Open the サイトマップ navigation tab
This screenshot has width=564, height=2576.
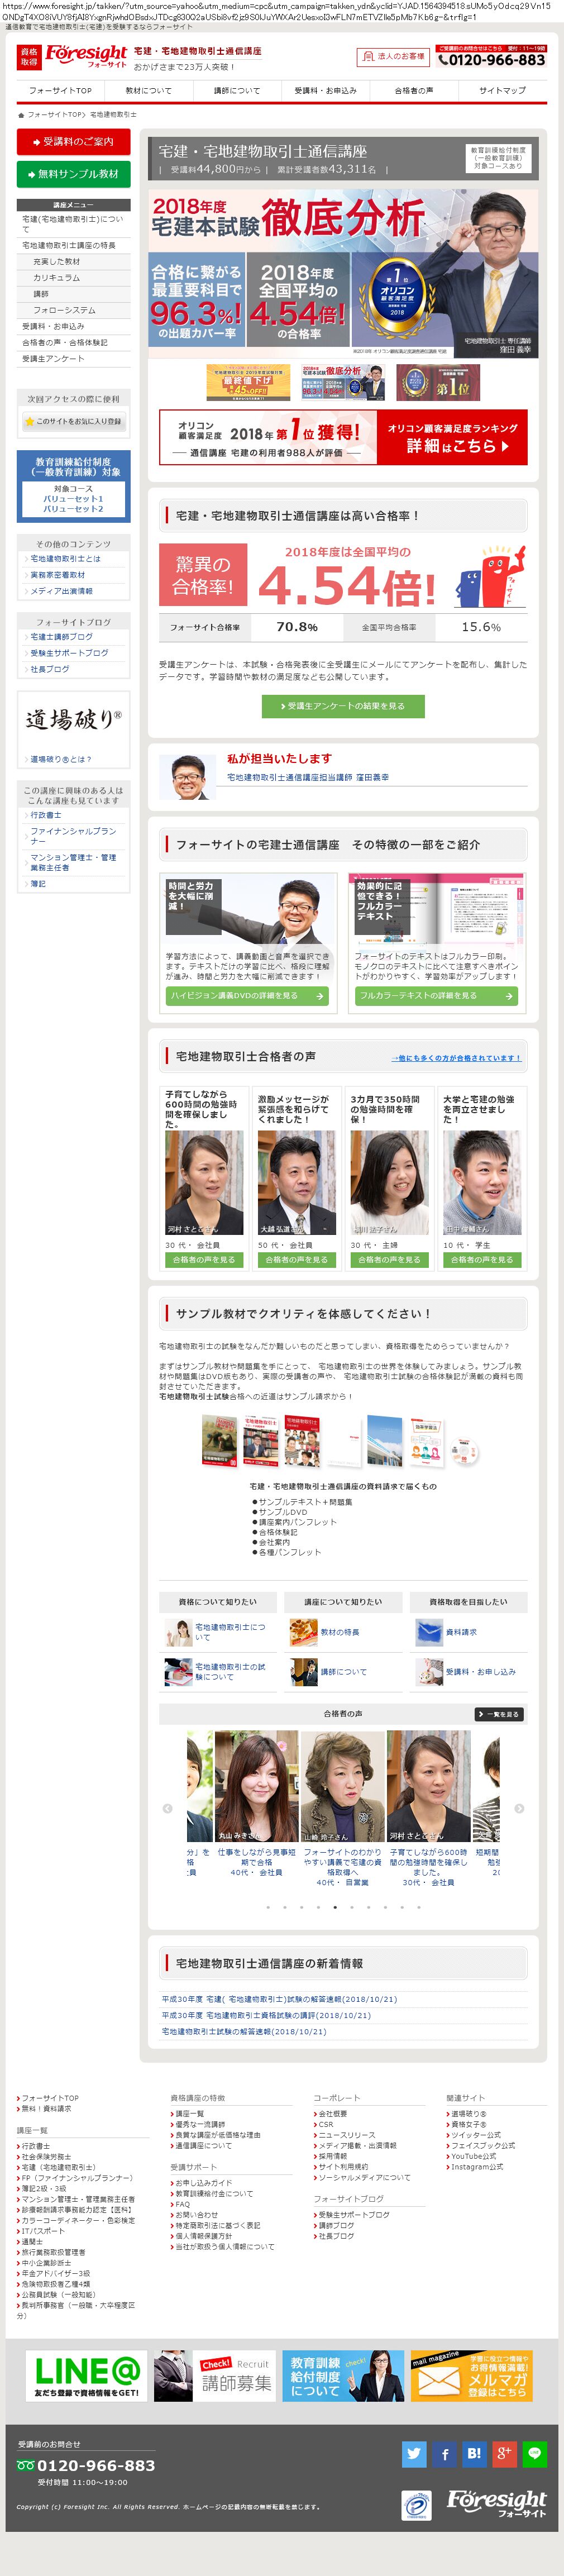click(502, 90)
